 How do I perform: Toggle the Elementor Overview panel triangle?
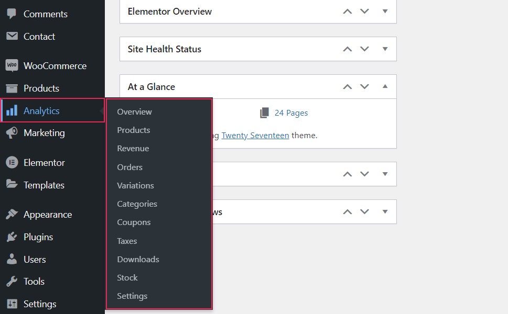click(x=385, y=11)
